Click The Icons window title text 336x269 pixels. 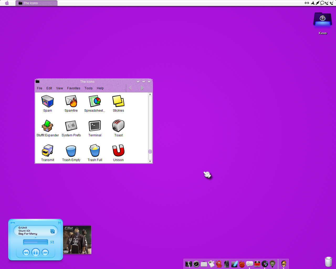coord(87,82)
